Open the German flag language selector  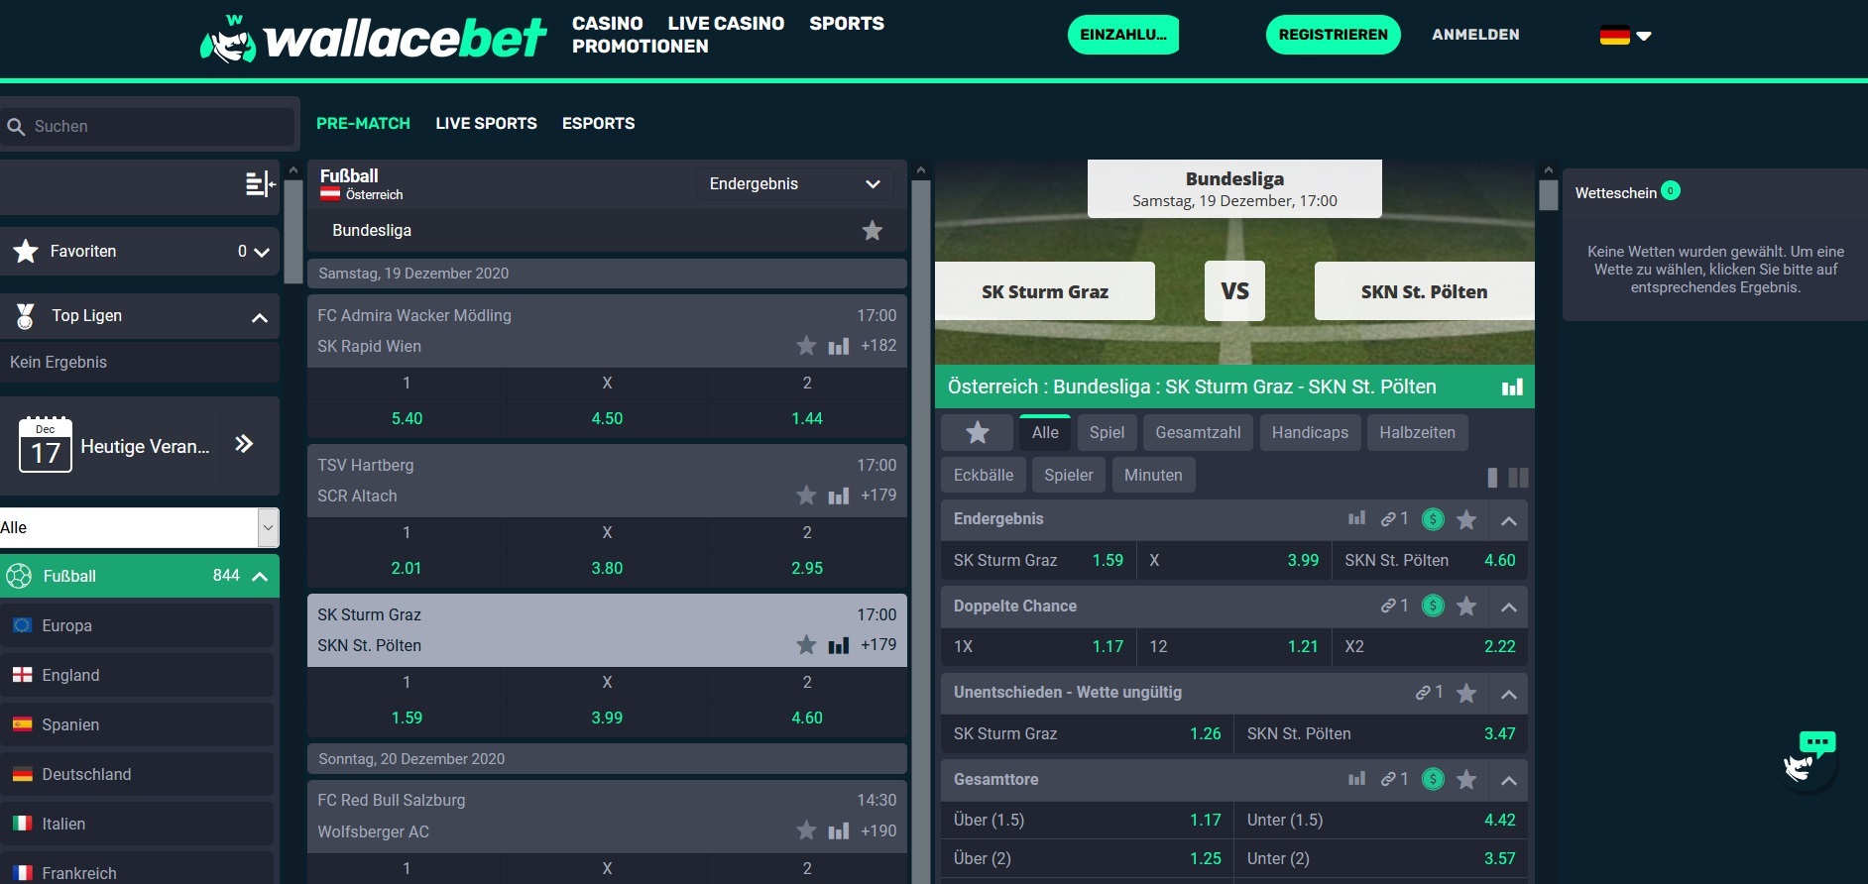click(x=1625, y=35)
